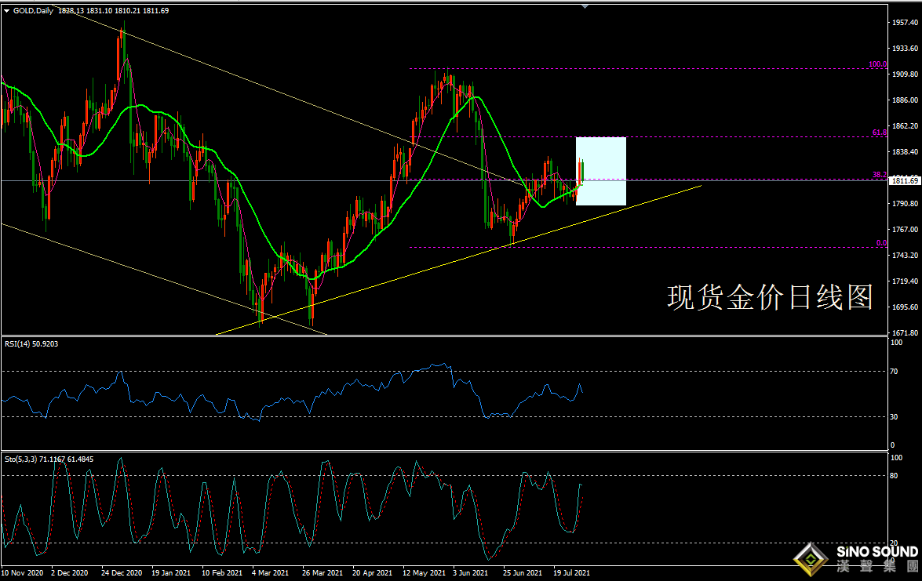Click the 1886.00 price axis label
Image resolution: width=922 pixels, height=581 pixels.
tap(905, 100)
